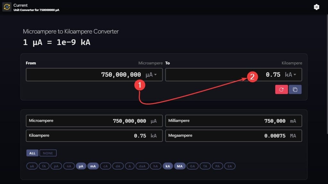Toggle the daA unit chip

point(142,166)
